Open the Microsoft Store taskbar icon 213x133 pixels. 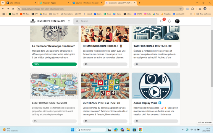tap(134, 130)
